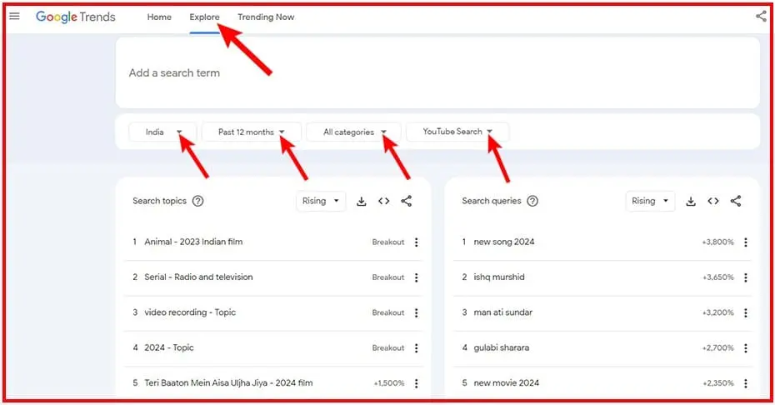The height and width of the screenshot is (405, 775).
Task: Change Rising filter in Search queries
Action: click(x=650, y=201)
